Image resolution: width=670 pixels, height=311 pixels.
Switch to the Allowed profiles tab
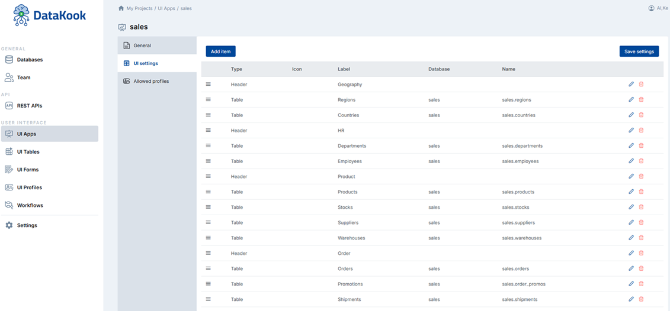point(157,81)
